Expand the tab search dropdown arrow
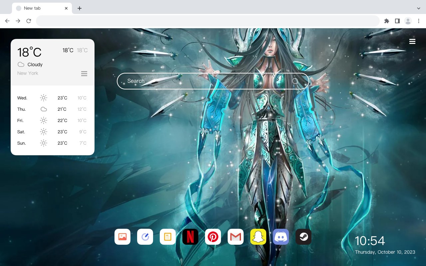This screenshot has width=426, height=266. (x=419, y=8)
